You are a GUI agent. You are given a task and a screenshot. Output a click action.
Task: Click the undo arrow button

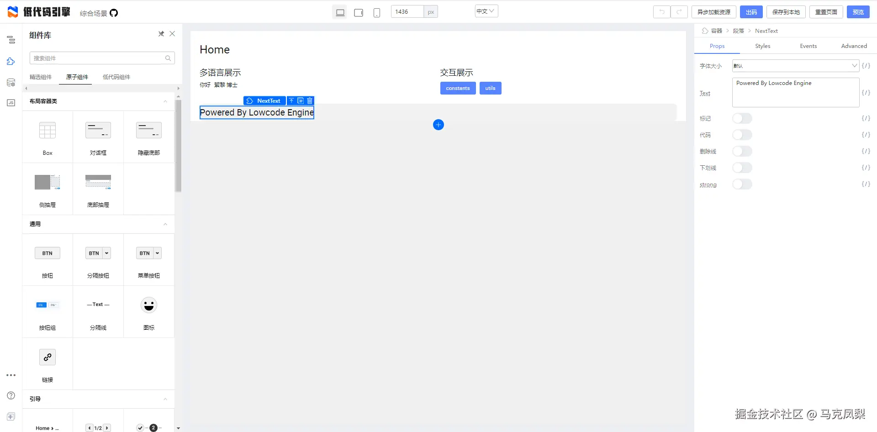661,12
